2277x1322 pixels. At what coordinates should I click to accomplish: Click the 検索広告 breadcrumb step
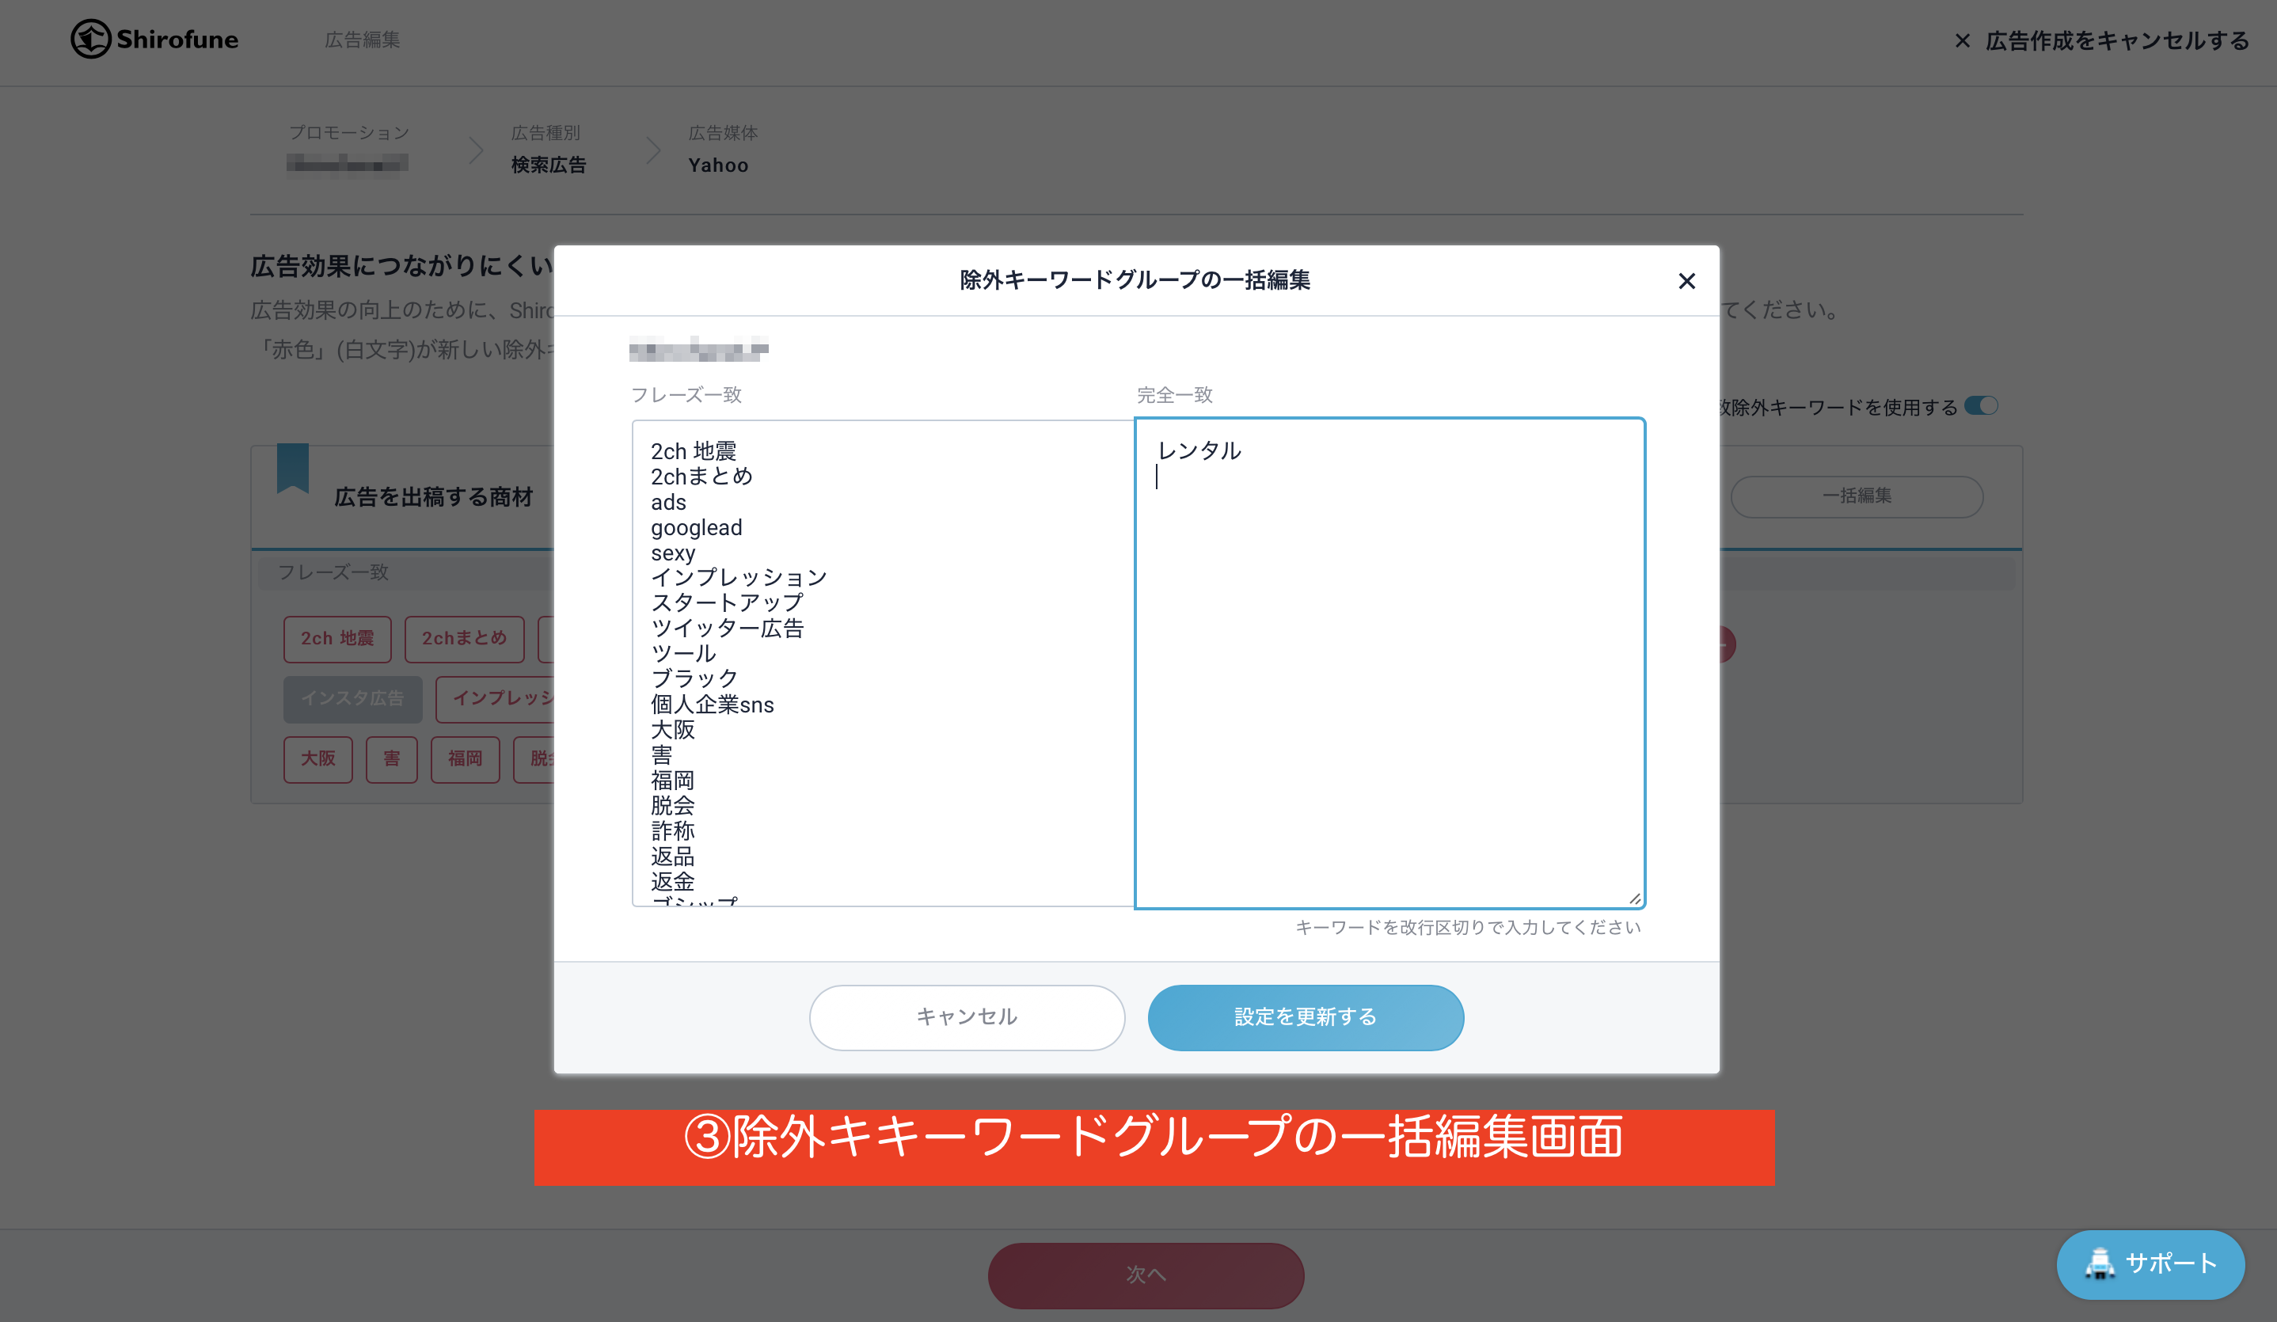[549, 165]
